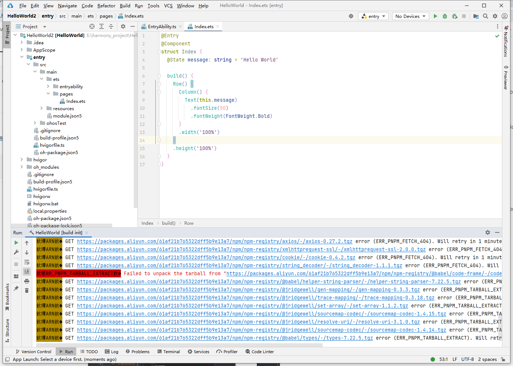The width and height of the screenshot is (513, 366).
Task: Open Version Control tool window
Action: coord(33,351)
